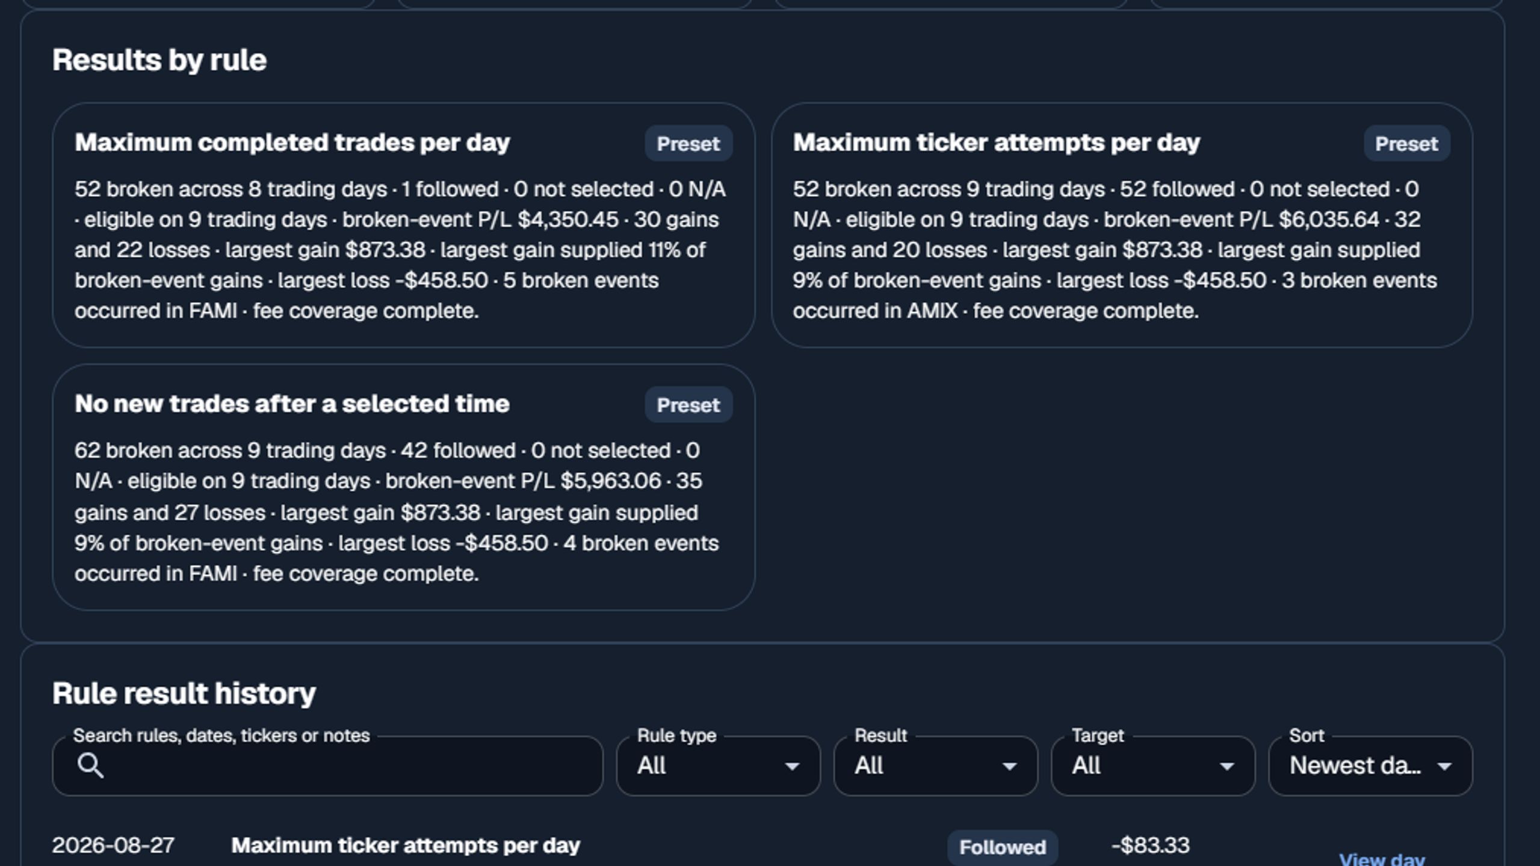Viewport: 1540px width, 866px height.
Task: Click the Sort dropdown arrow icon
Action: [1444, 766]
